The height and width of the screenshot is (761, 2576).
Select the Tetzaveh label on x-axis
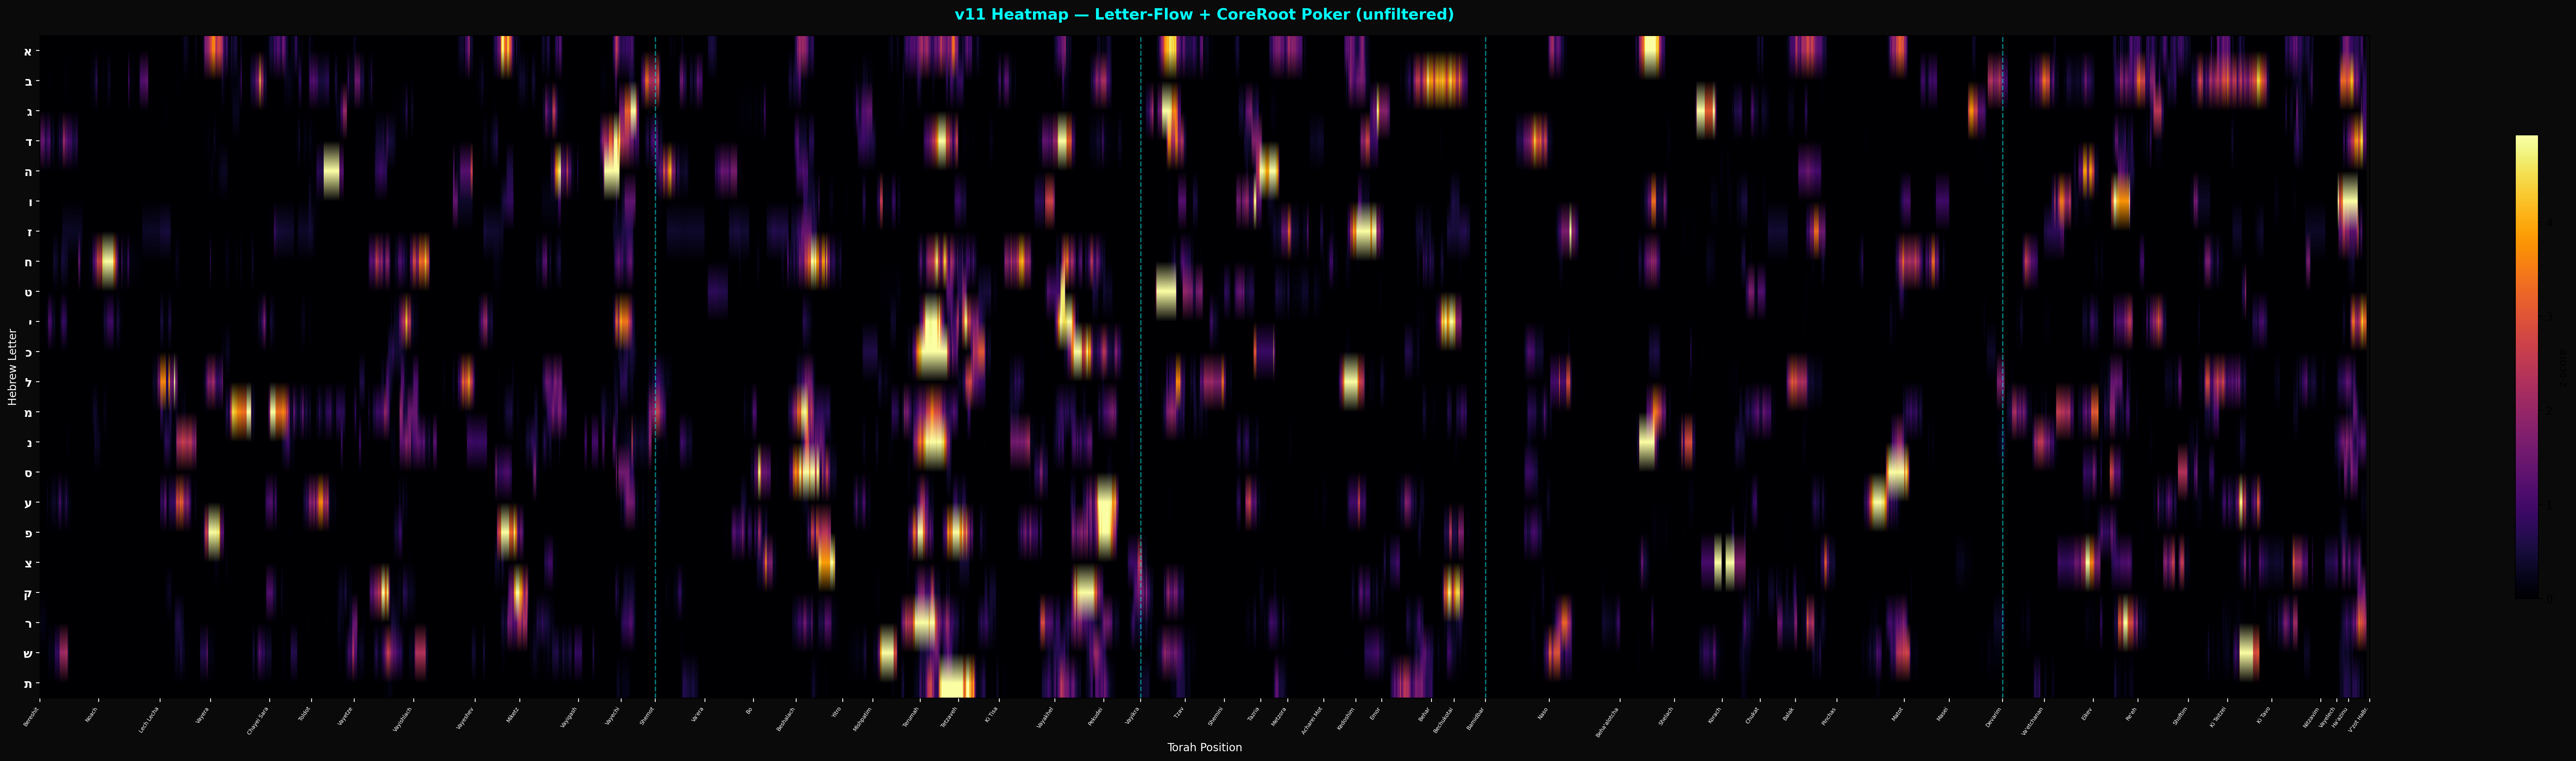point(948,717)
